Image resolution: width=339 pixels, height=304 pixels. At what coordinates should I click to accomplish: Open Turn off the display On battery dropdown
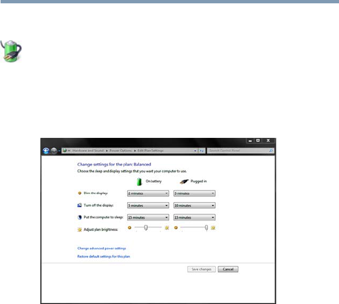(148, 205)
